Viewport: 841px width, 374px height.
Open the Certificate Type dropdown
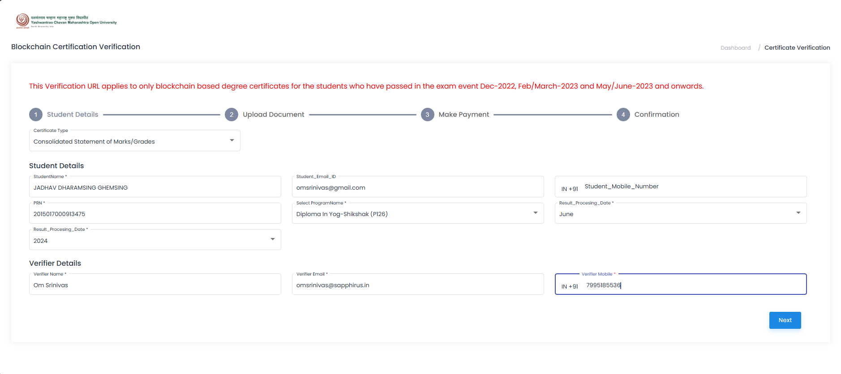(x=134, y=141)
